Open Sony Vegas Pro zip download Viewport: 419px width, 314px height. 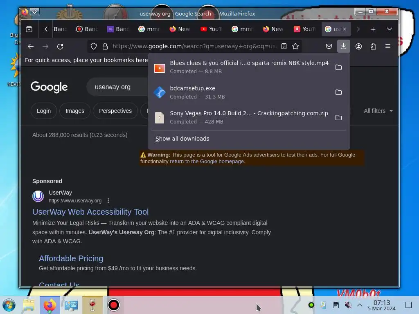click(x=241, y=117)
